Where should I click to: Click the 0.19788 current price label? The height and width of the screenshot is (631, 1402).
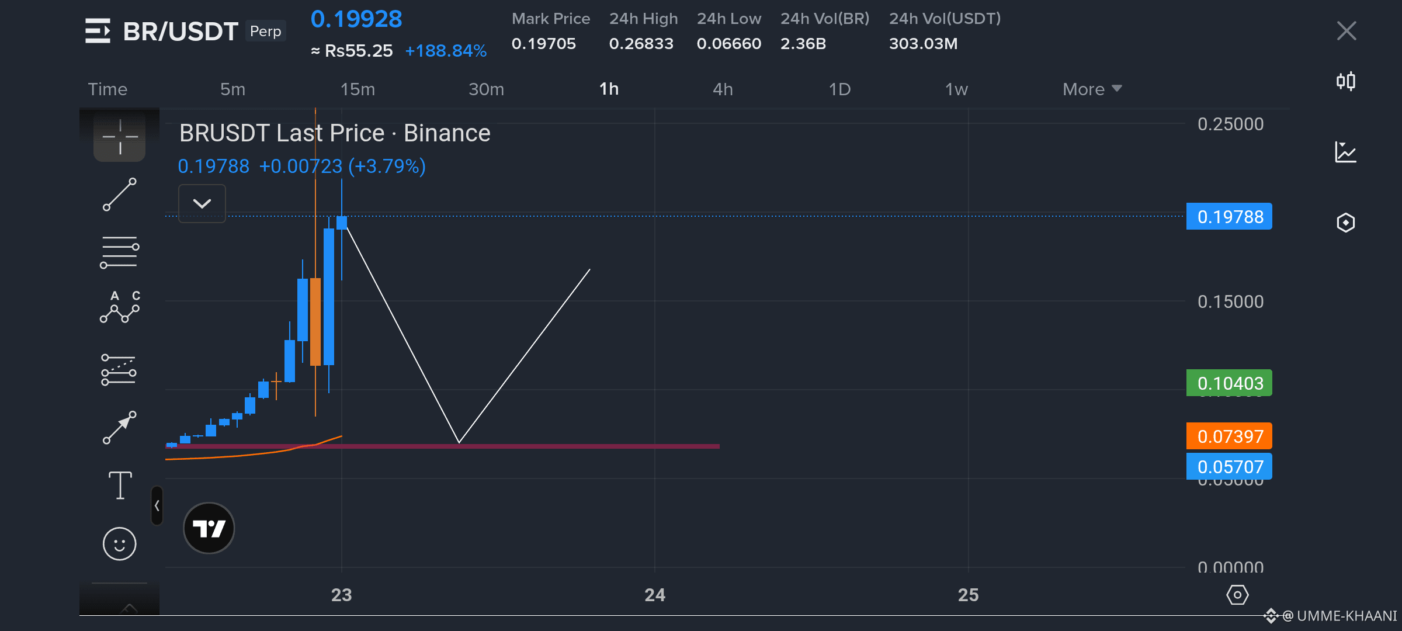1229,217
